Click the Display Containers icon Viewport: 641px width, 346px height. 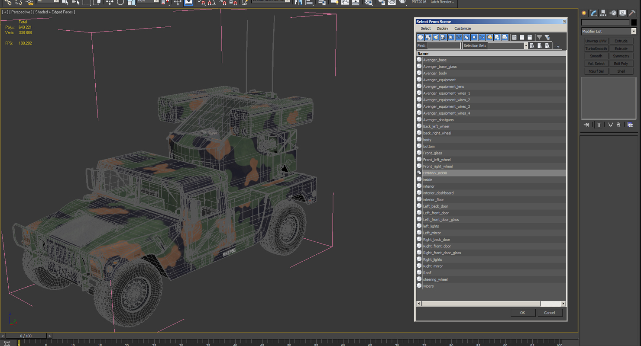click(x=489, y=38)
